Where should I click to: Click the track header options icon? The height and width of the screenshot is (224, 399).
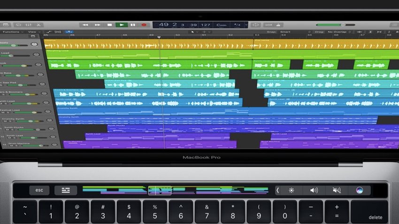pyautogui.click(x=33, y=36)
